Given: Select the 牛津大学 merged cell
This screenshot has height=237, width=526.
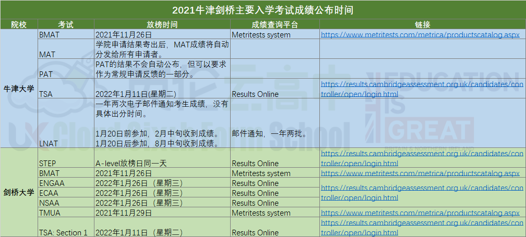Looking at the screenshot, I should coord(19,89).
